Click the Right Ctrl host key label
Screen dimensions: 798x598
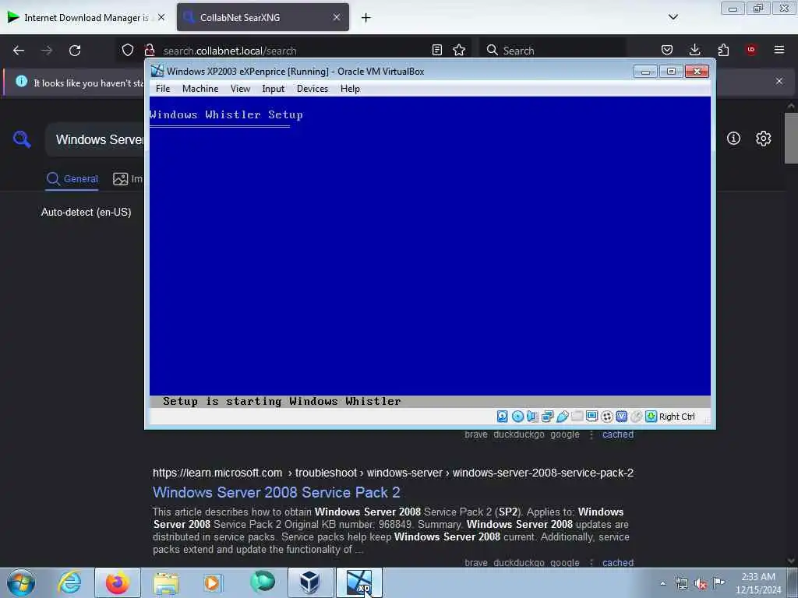coord(677,417)
